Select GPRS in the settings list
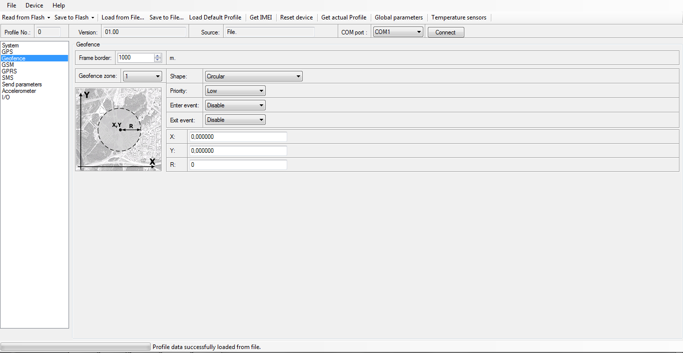This screenshot has height=353, width=683. 10,71
